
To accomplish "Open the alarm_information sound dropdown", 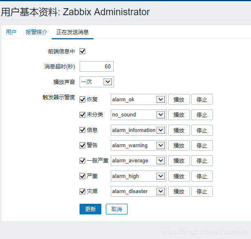I will (139, 130).
